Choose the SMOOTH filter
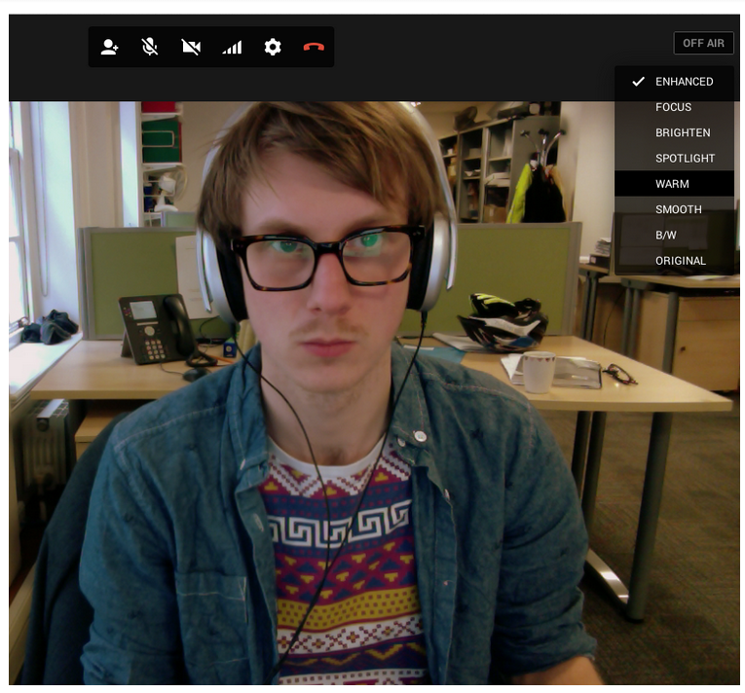Viewport: 745px width, 693px height. (674, 209)
